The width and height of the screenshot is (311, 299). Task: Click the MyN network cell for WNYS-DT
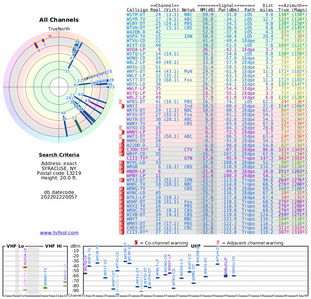point(188,71)
